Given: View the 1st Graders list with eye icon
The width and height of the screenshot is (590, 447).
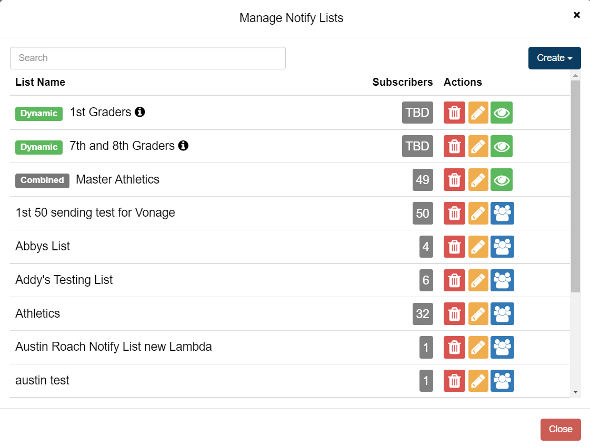Looking at the screenshot, I should [502, 113].
